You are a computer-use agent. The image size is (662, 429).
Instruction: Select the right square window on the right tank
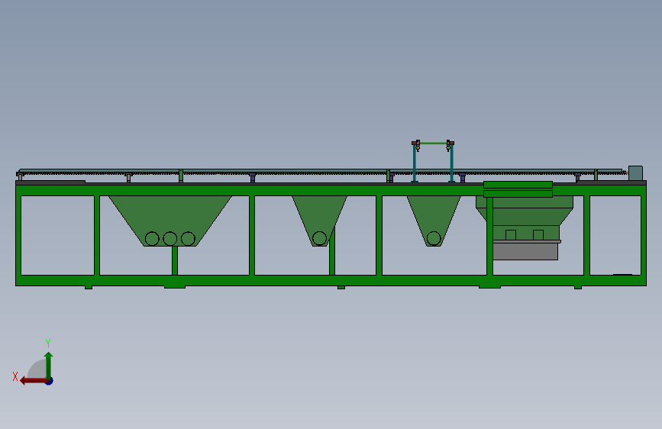pyautogui.click(x=538, y=235)
